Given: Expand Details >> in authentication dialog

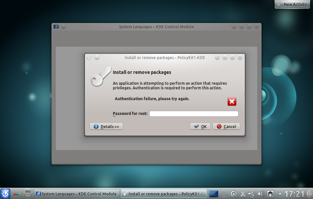Looking at the screenshot, I should (106, 126).
